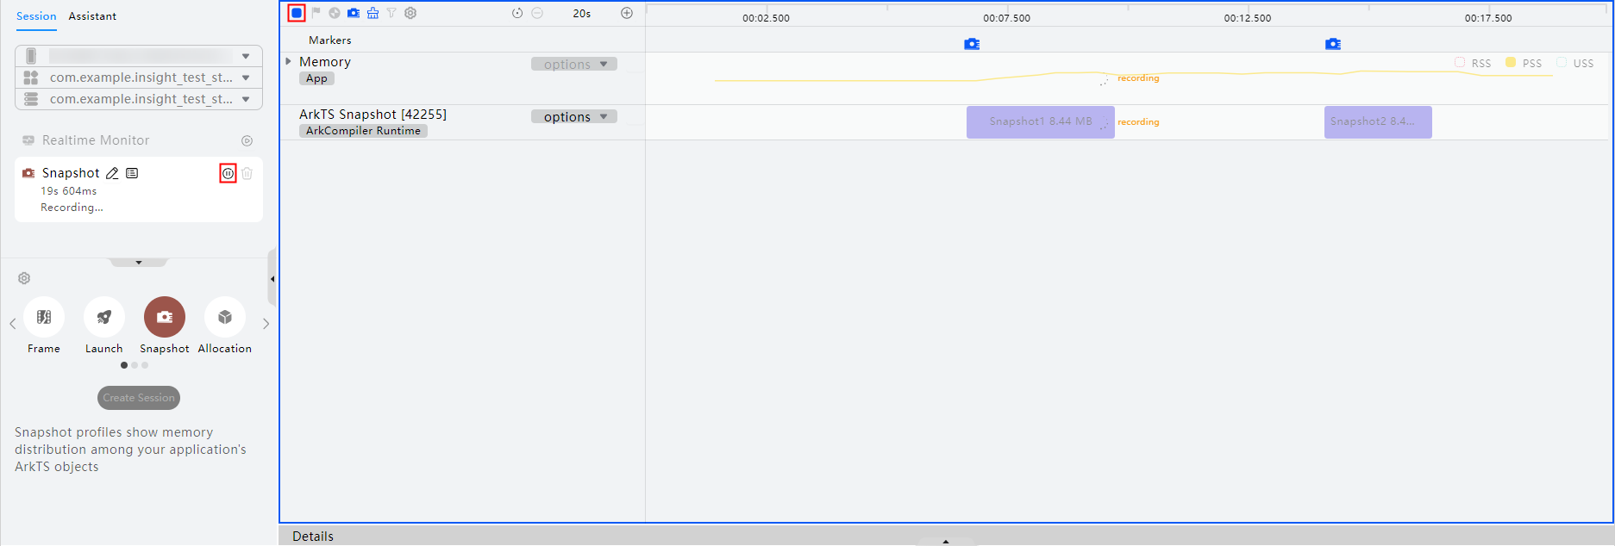
Task: Show previous templates with left chevron
Action: [x=12, y=324]
